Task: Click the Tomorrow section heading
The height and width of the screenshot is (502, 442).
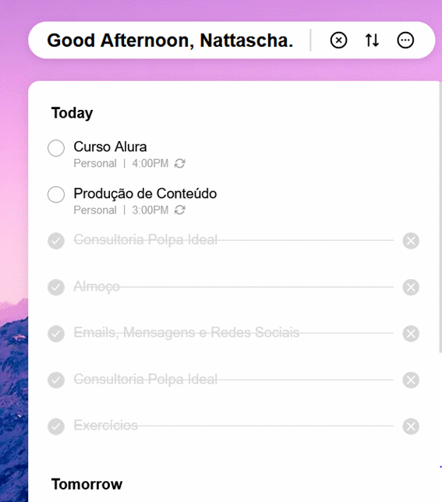Action: 87,484
